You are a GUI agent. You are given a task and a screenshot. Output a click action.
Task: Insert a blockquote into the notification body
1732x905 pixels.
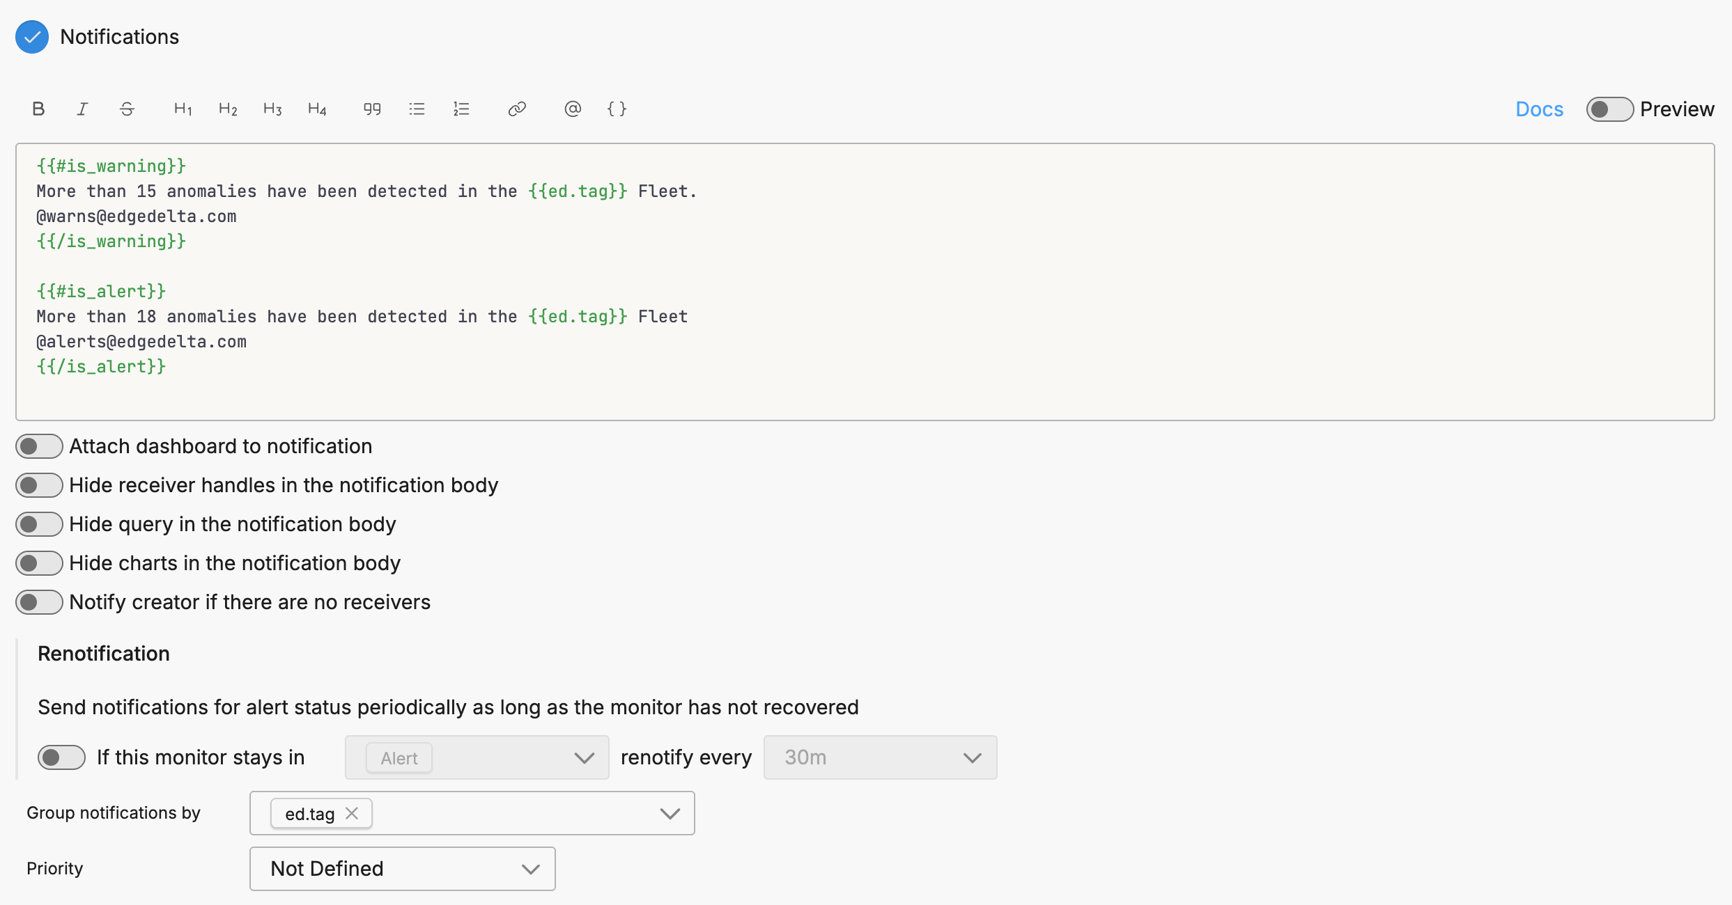pos(371,109)
